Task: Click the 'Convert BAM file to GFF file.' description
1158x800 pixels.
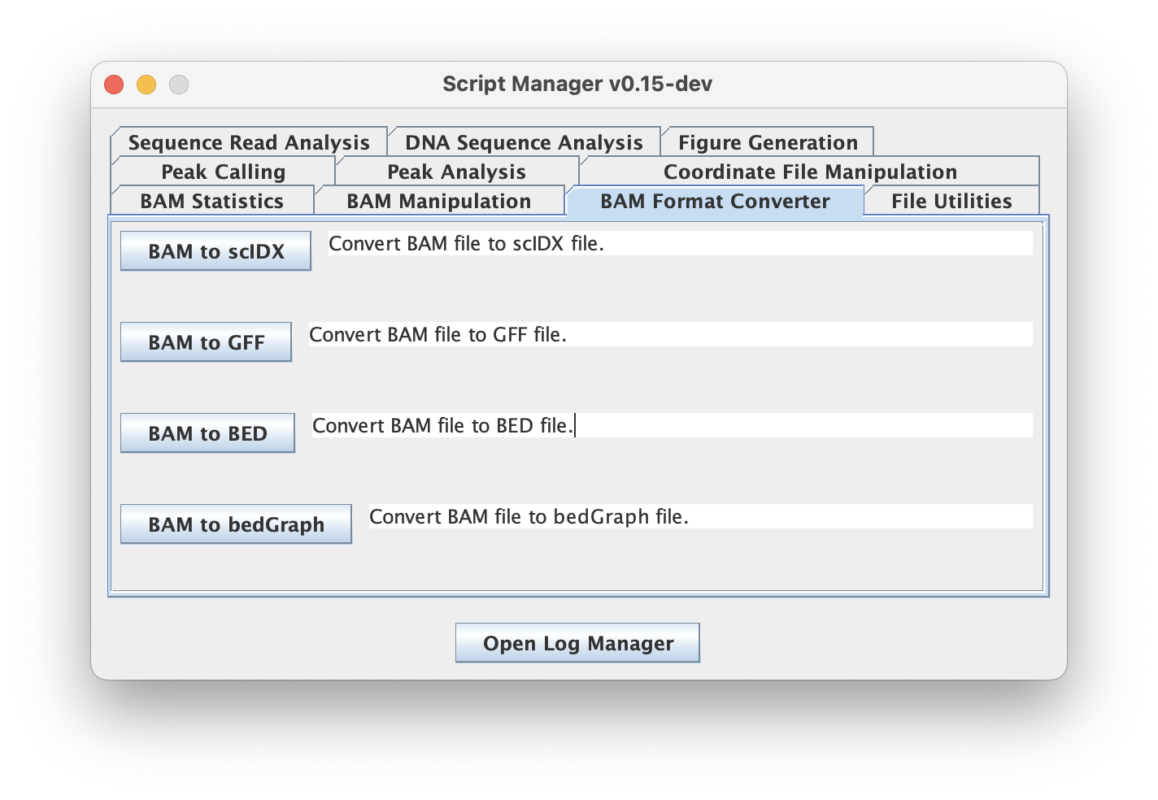Action: pos(670,334)
